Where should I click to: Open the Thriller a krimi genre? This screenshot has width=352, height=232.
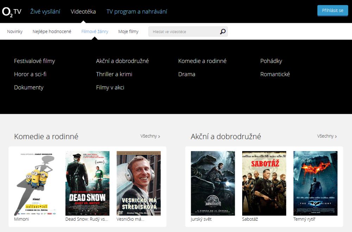click(114, 74)
